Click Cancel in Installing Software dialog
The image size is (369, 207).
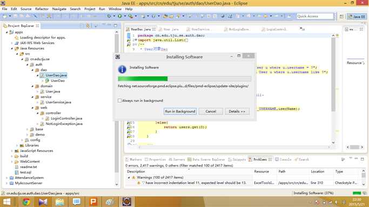211,111
